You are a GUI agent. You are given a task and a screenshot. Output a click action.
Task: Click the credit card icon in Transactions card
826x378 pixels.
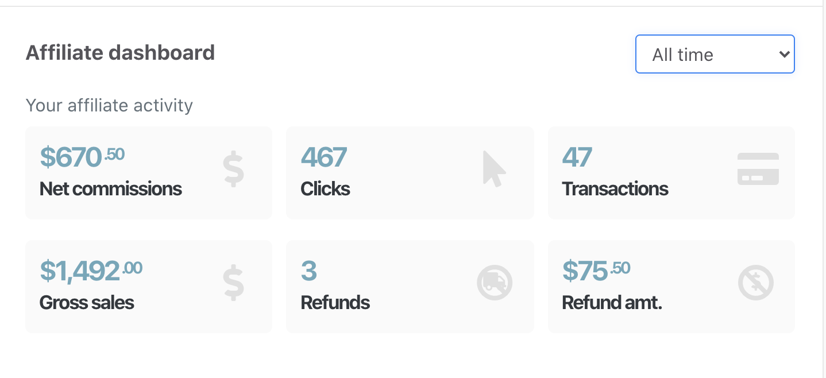(x=758, y=169)
